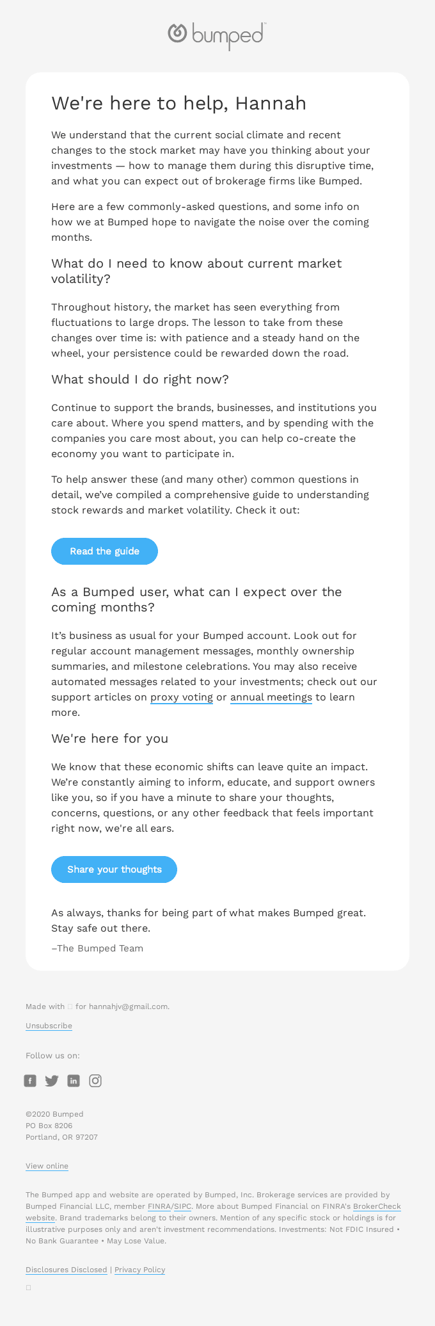Visit Bumped's LinkedIn via footer icon
This screenshot has width=435, height=1326.
click(x=74, y=1081)
